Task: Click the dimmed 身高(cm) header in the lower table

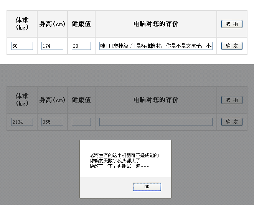Action: pyautogui.click(x=52, y=100)
